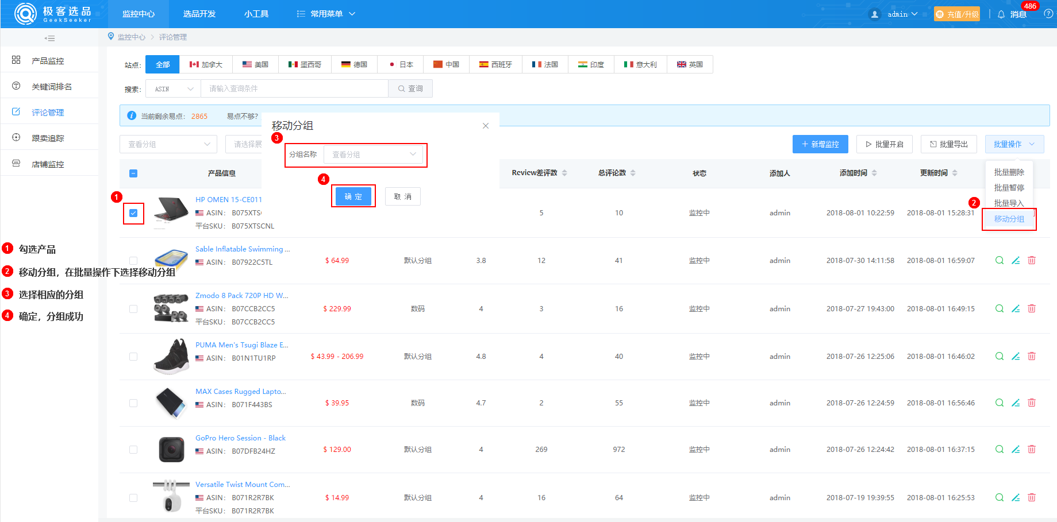The image size is (1057, 522).
Task: Check the MAX Cases Rugged product
Action: coord(133,403)
